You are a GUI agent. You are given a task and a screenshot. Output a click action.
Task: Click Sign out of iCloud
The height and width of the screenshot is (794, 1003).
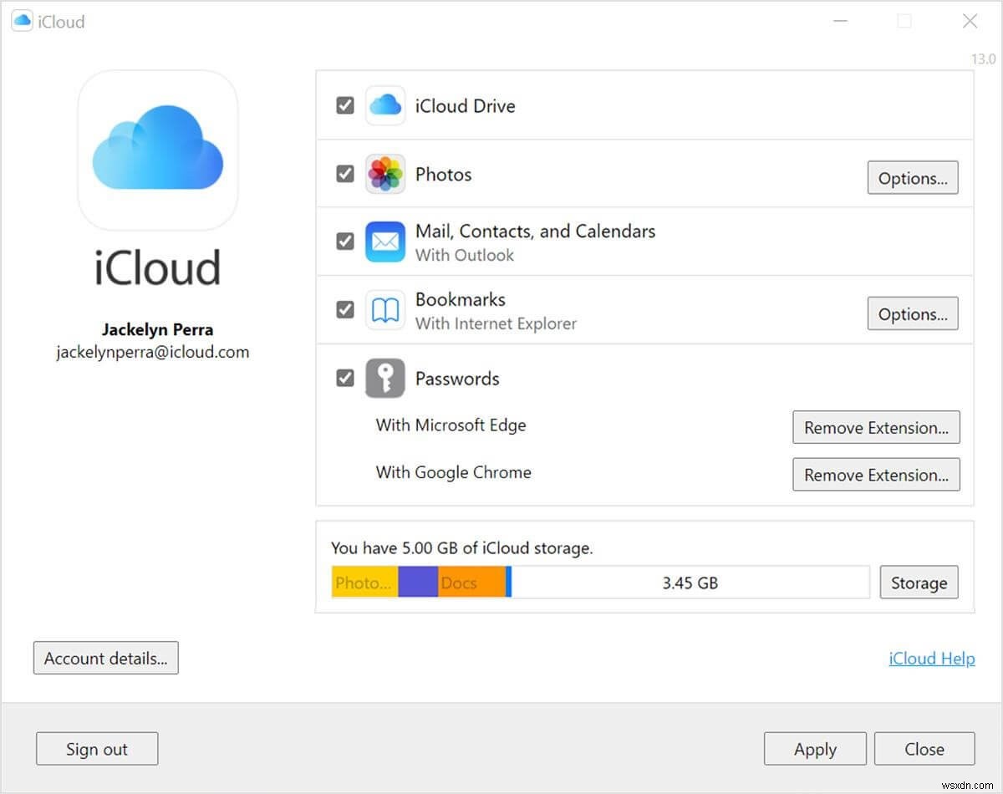(x=97, y=749)
